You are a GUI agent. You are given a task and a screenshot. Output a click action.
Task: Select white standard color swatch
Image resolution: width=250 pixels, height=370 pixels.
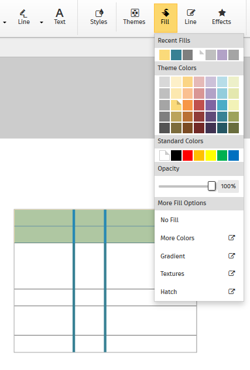(165, 155)
